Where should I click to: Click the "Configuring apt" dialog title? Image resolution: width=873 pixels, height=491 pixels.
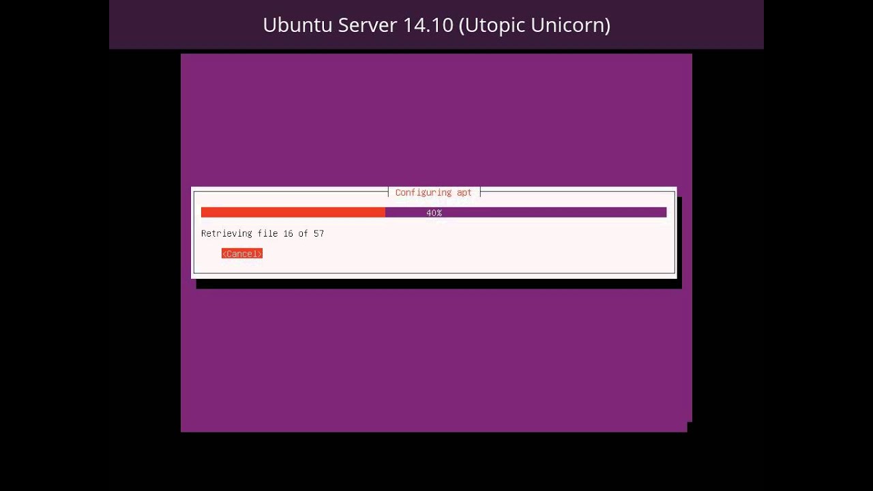[x=434, y=192]
